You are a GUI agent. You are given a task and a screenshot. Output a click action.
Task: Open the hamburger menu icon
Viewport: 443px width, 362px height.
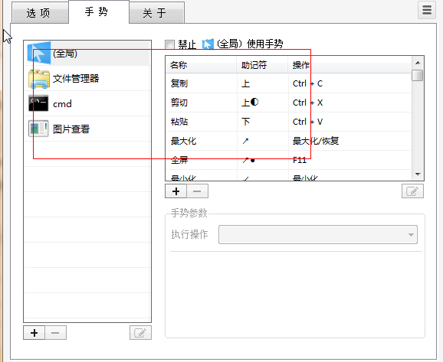click(427, 10)
